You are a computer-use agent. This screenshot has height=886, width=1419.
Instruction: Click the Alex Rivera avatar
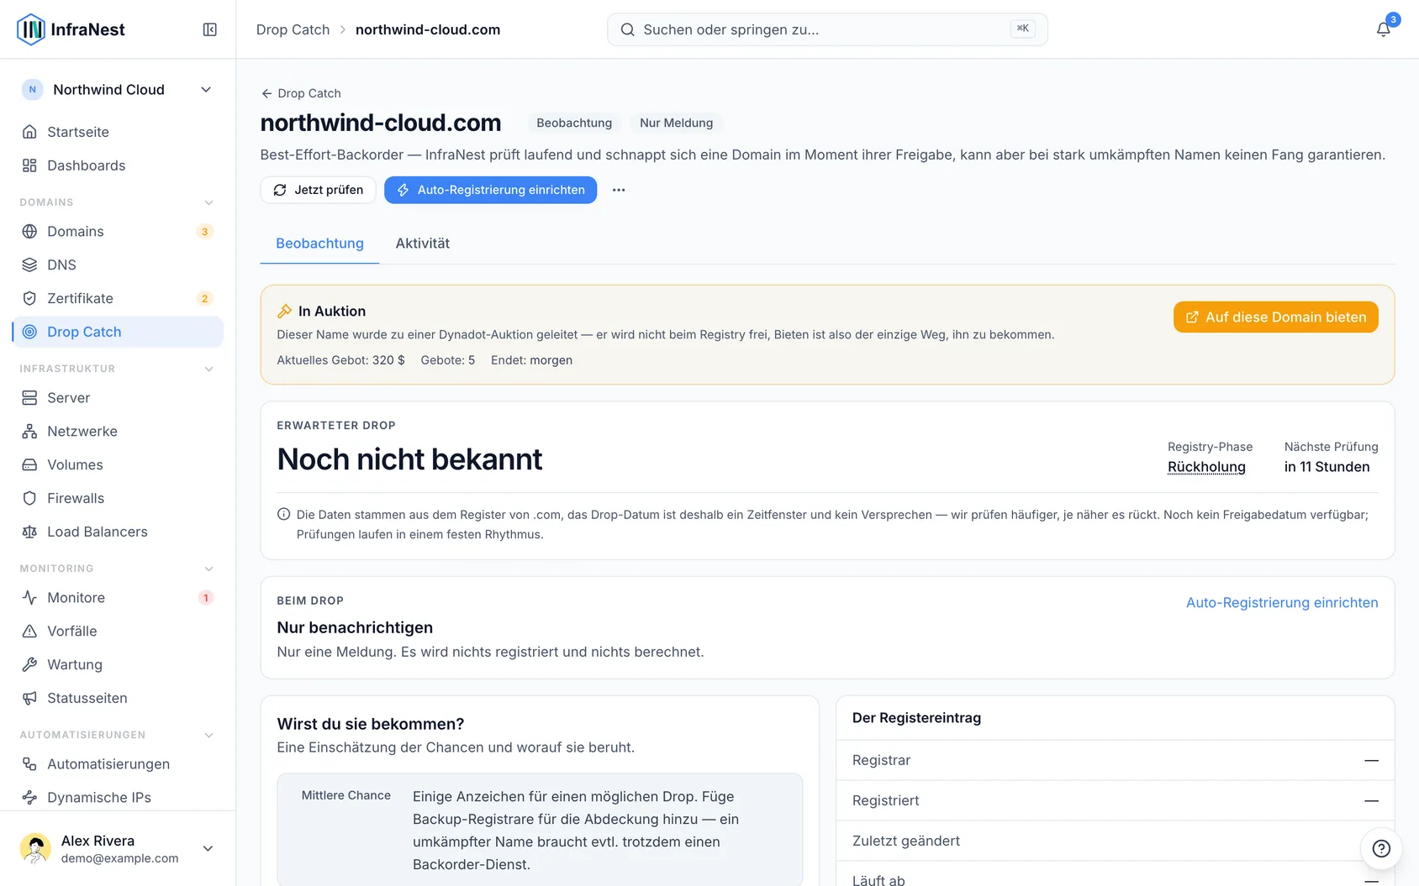tap(35, 848)
